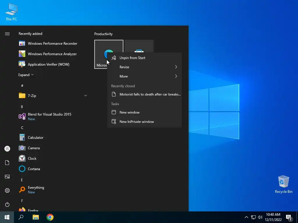Select Unpin from Start

click(145, 58)
